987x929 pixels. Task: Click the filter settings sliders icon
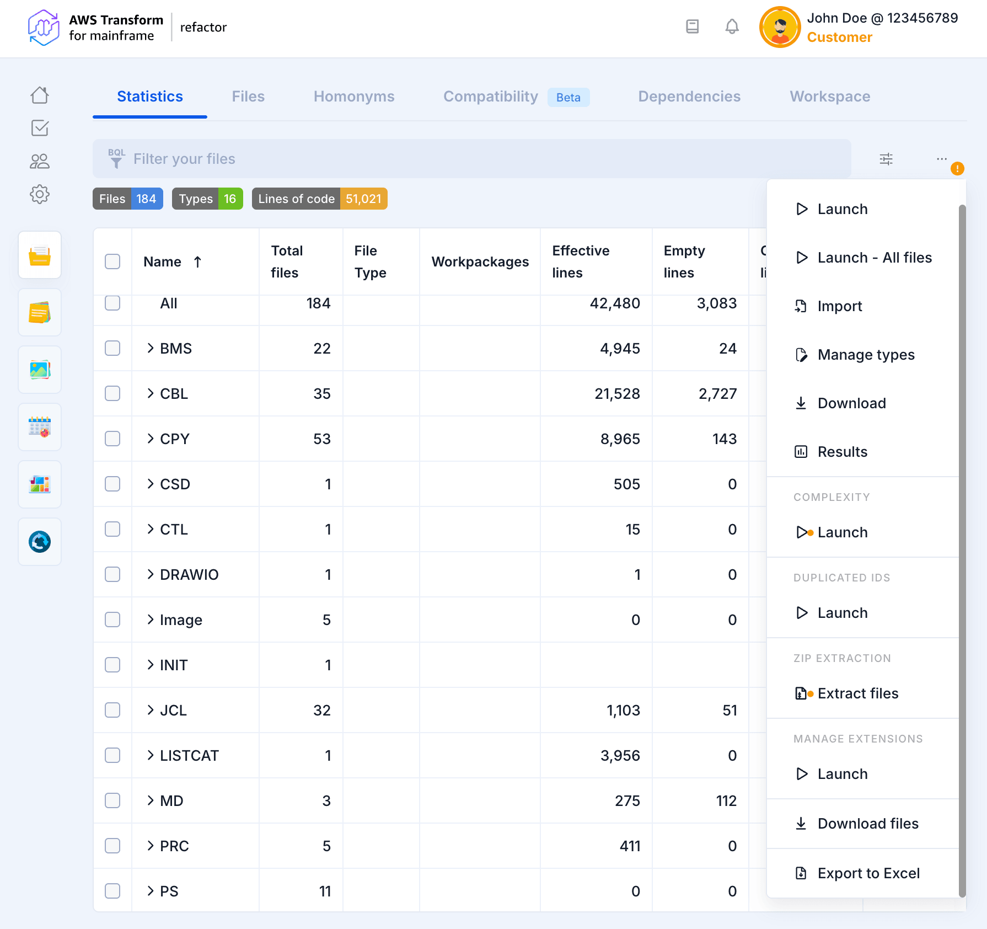(886, 159)
